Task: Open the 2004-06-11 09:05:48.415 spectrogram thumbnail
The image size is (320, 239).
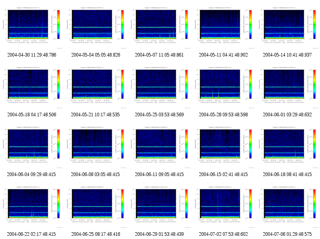Action: (160, 147)
